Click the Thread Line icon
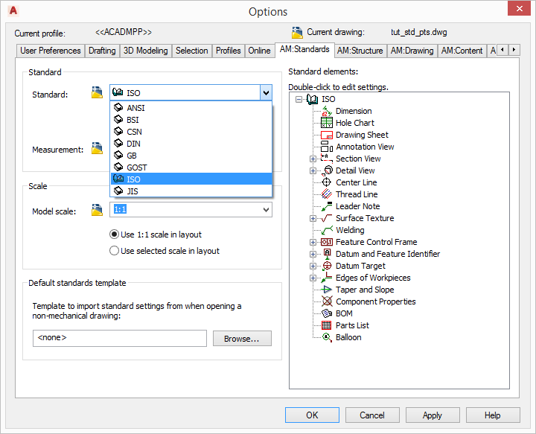The width and height of the screenshot is (536, 434). click(326, 194)
